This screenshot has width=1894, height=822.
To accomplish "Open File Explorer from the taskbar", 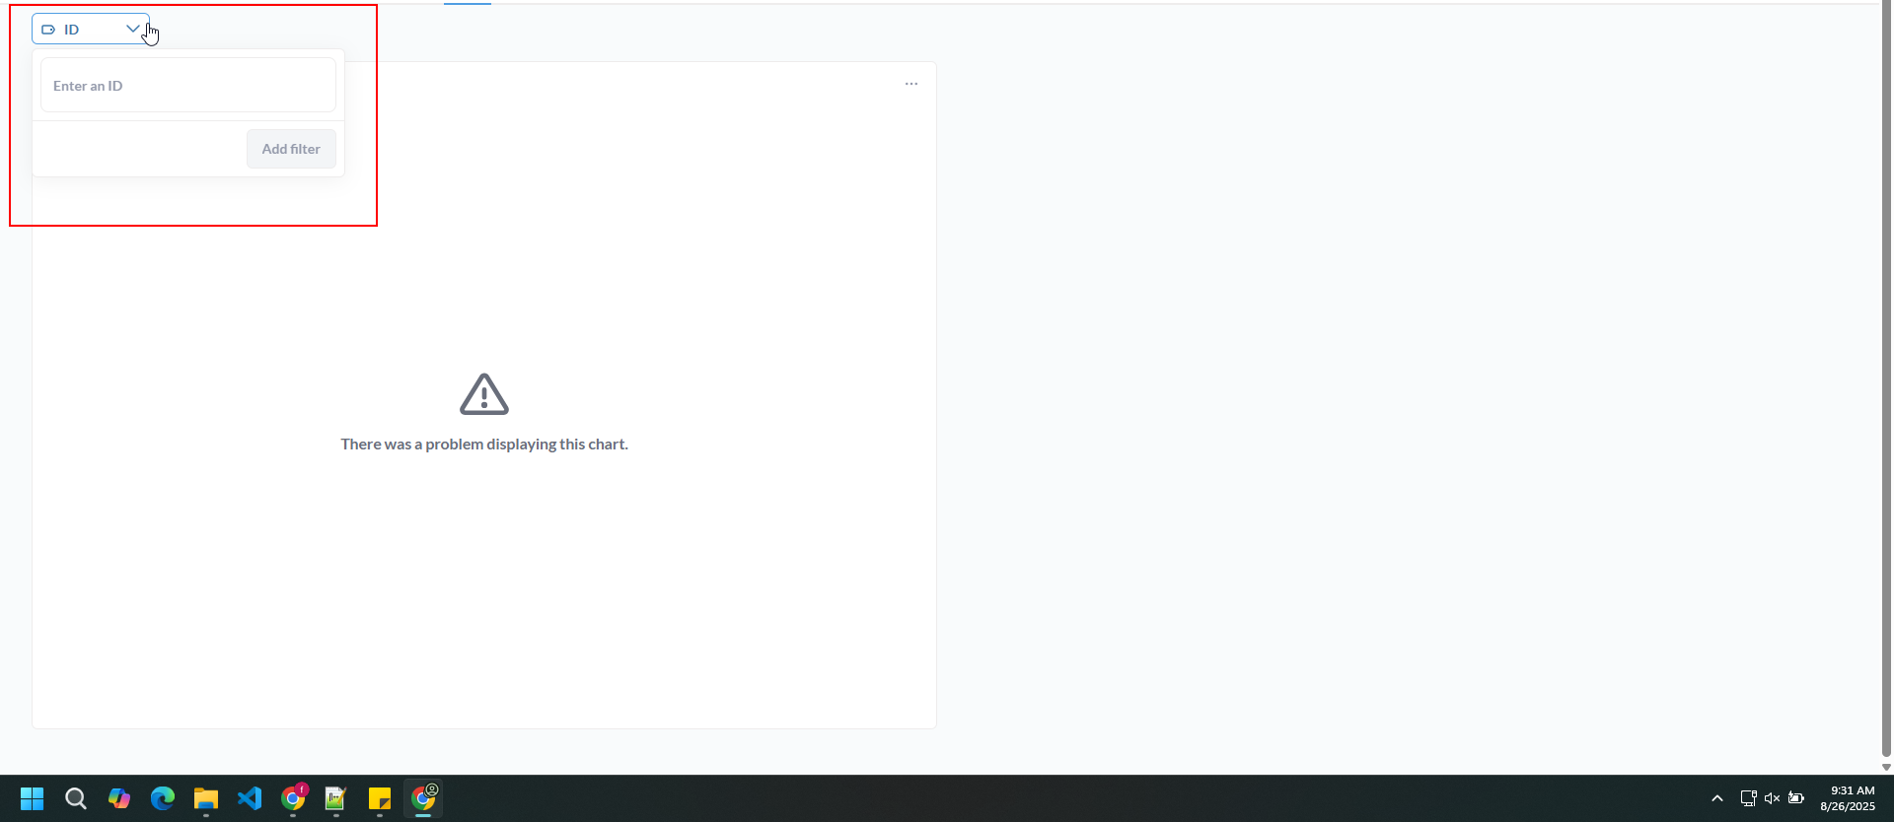I will coord(206,798).
